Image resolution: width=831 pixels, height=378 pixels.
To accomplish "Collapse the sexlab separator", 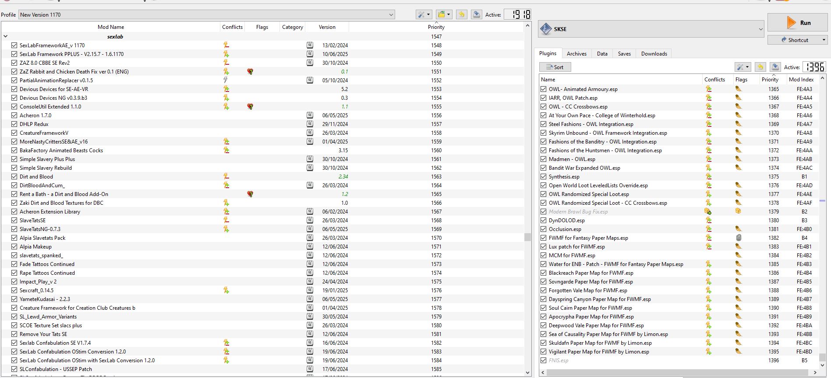I will tap(5, 36).
